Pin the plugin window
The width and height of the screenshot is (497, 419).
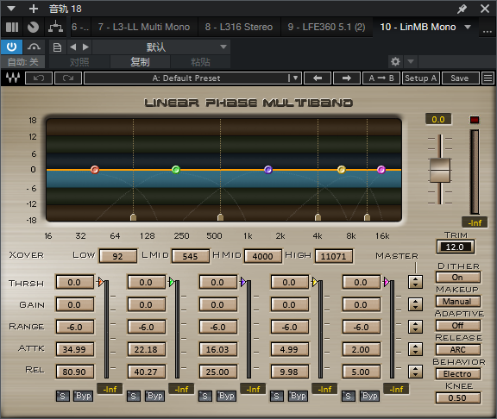(462, 9)
